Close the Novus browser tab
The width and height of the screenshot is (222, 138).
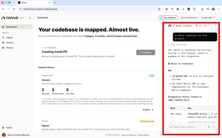pyautogui.click(x=49, y=2)
